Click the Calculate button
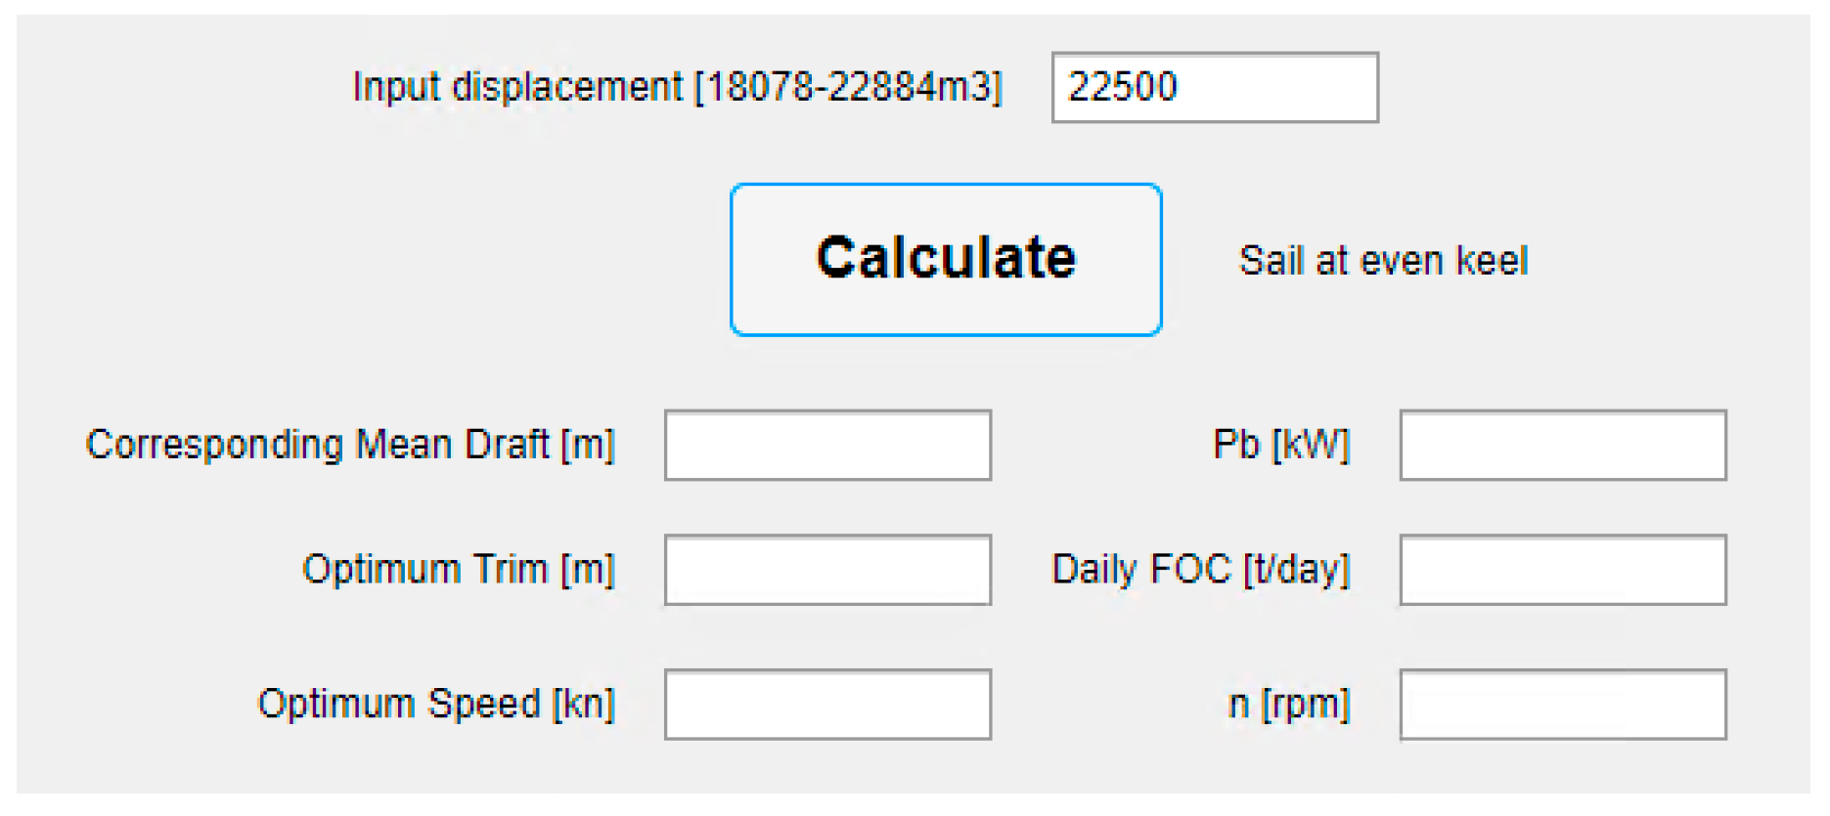The height and width of the screenshot is (816, 1830). (946, 259)
